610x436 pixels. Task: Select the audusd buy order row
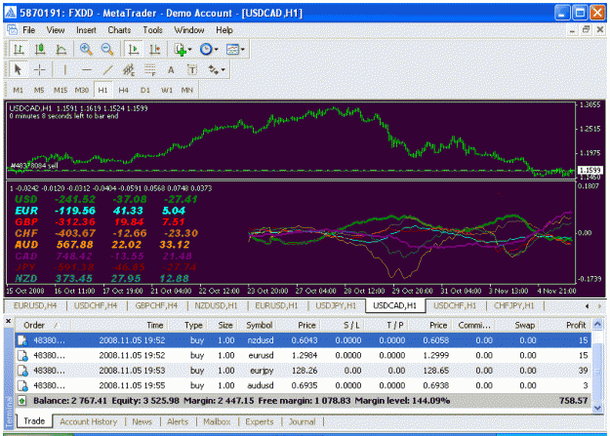point(304,386)
